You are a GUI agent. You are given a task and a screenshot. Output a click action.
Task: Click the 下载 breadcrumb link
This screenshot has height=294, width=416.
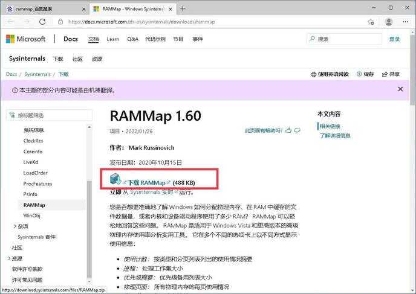(x=63, y=74)
